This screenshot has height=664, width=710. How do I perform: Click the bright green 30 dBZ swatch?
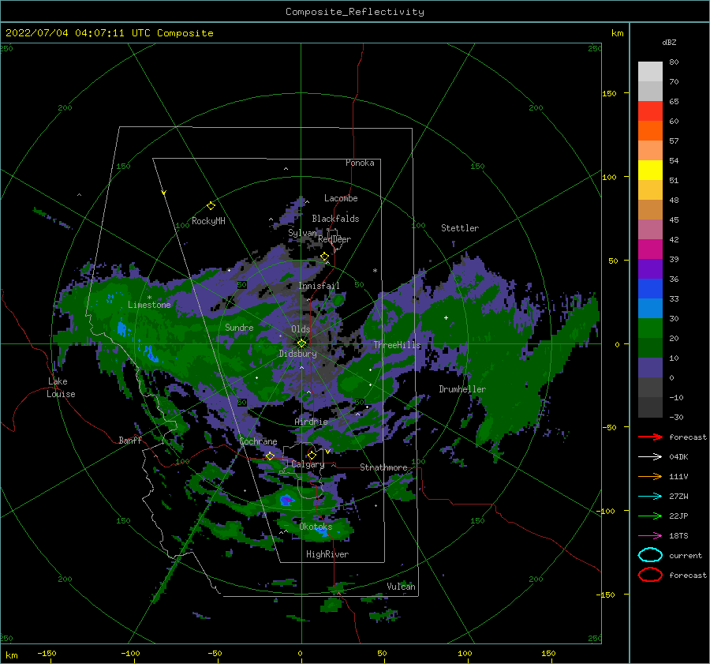pyautogui.click(x=650, y=328)
